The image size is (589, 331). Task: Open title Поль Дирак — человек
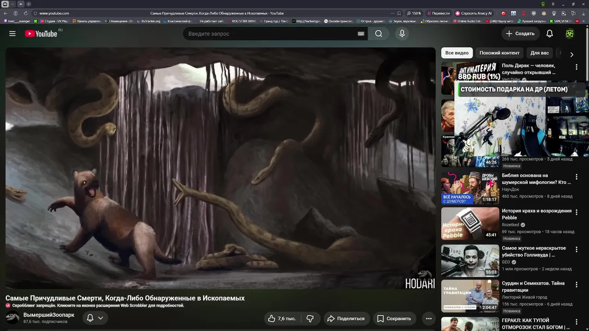click(529, 69)
